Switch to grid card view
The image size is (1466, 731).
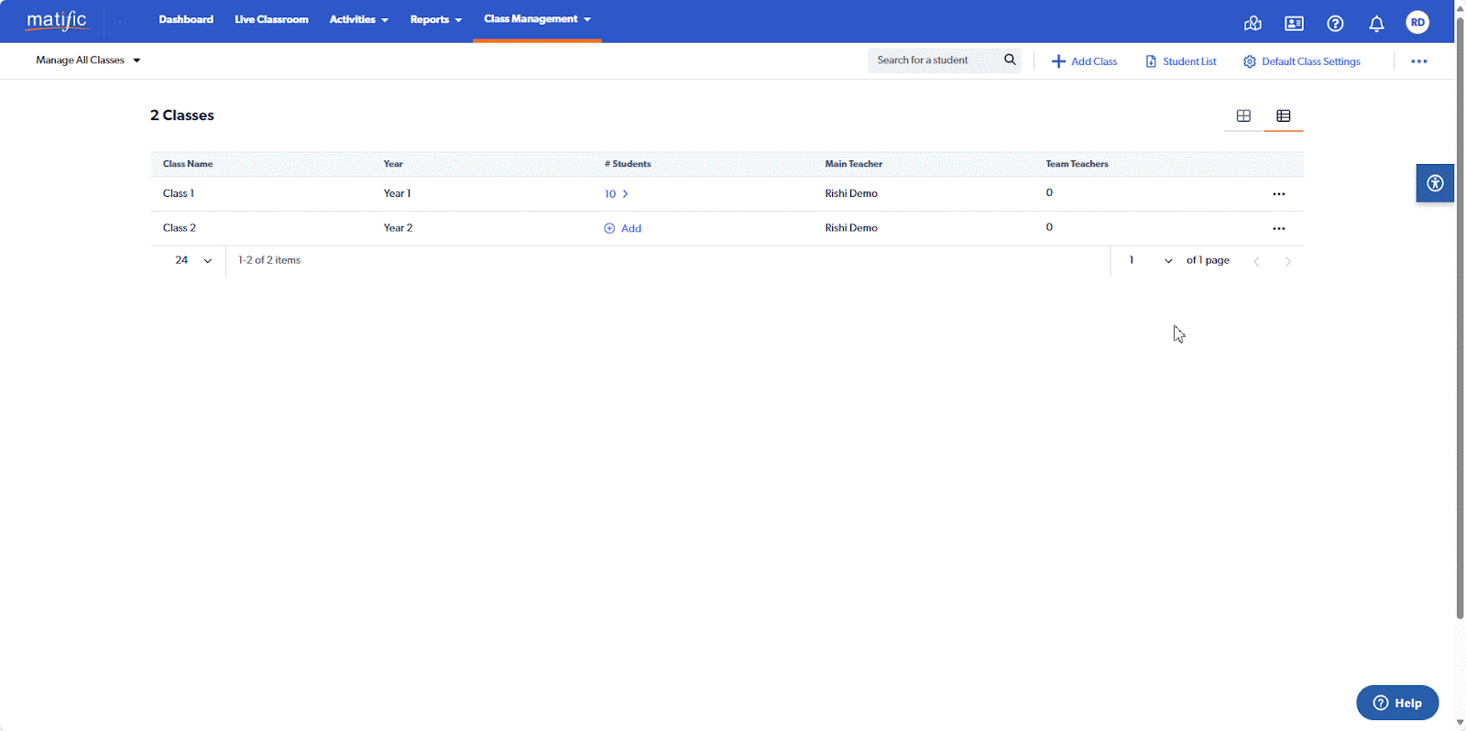click(x=1243, y=115)
